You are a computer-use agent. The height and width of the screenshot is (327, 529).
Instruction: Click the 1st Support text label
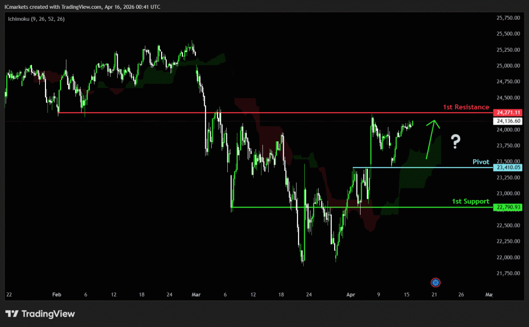click(470, 201)
